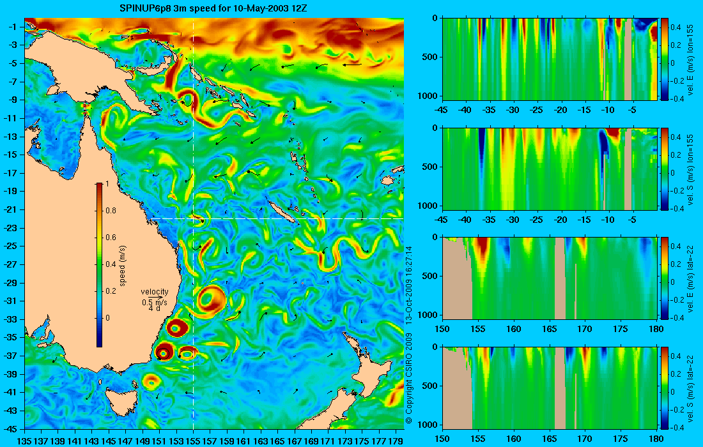Image resolution: width=703 pixels, height=447 pixels.
Task: Click the '179' tick on map longitude axis
Action: 396,441
